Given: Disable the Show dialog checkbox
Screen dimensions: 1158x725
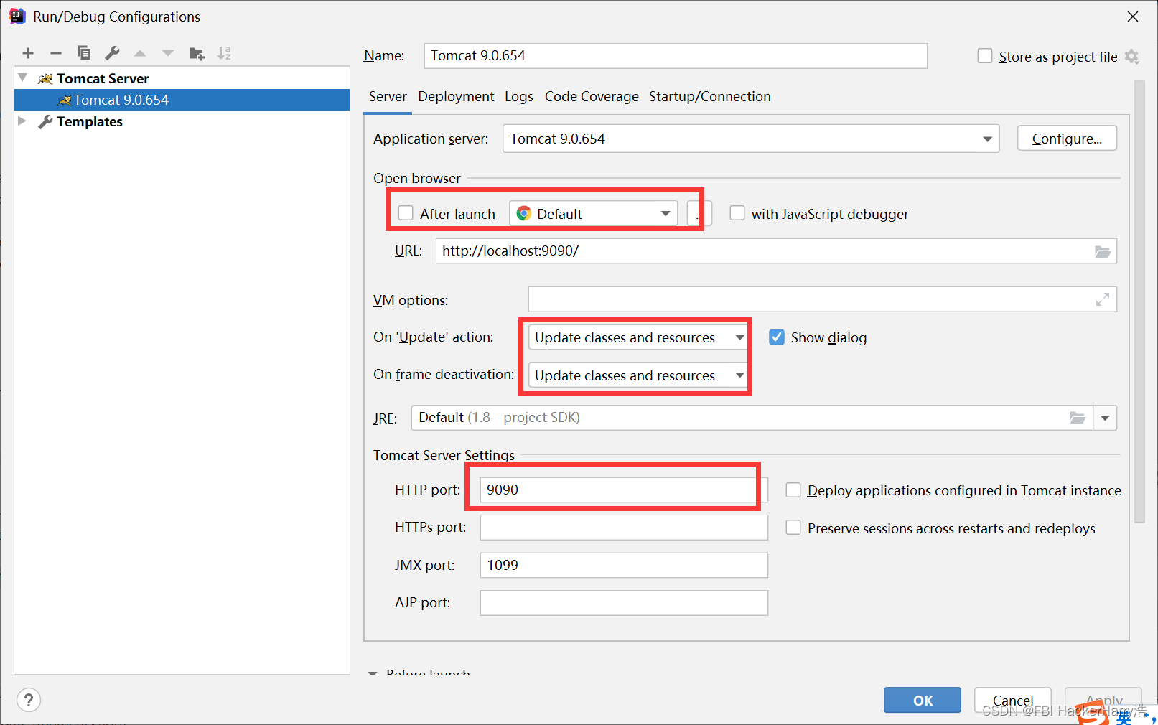Looking at the screenshot, I should point(776,337).
